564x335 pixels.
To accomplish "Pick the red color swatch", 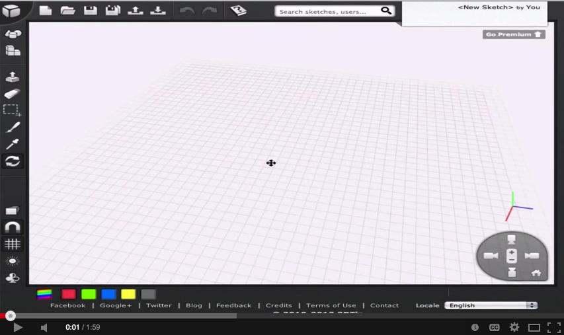I will pos(69,295).
